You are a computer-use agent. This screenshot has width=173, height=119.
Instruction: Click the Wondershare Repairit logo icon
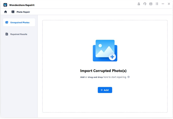tap(5, 5)
